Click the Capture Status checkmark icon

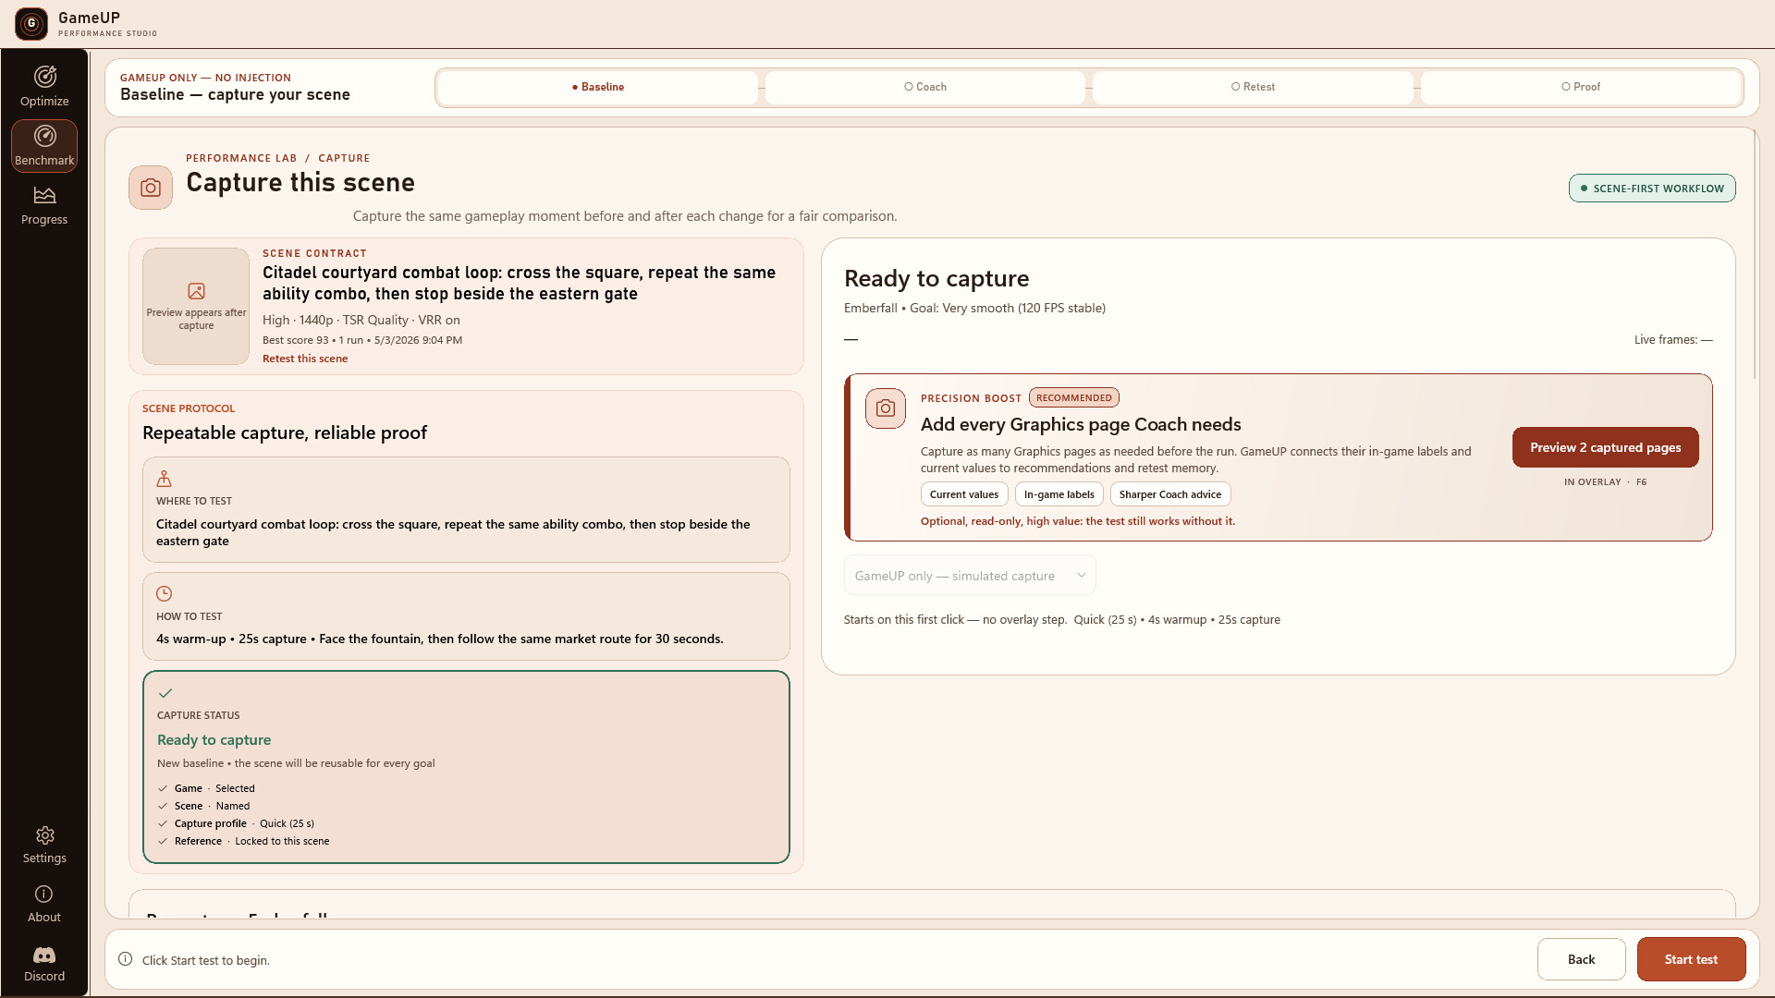[x=165, y=693]
